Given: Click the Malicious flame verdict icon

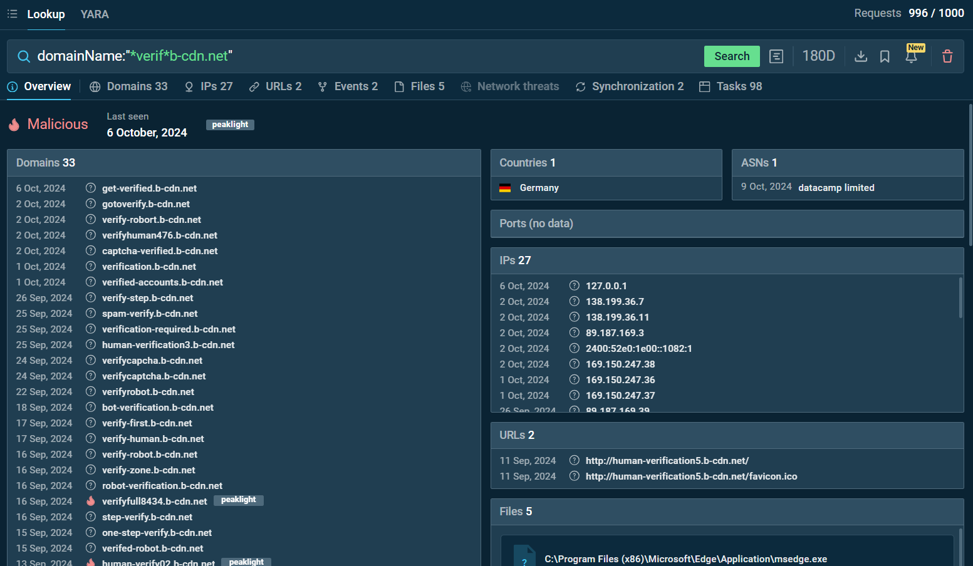Looking at the screenshot, I should coord(14,125).
